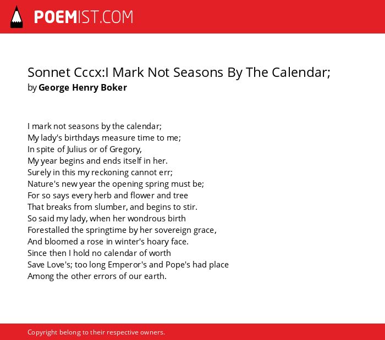
Task: Open the POEMIST.COM site title
Action: pos(84,17)
